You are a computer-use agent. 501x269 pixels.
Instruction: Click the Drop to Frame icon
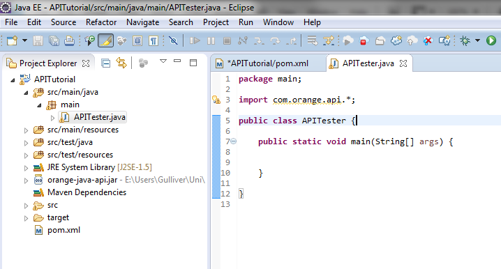click(312, 40)
